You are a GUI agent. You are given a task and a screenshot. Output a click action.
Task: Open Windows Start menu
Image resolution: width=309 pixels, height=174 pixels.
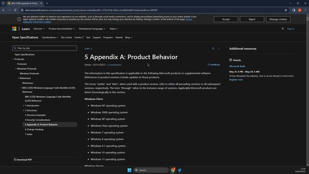129,170
